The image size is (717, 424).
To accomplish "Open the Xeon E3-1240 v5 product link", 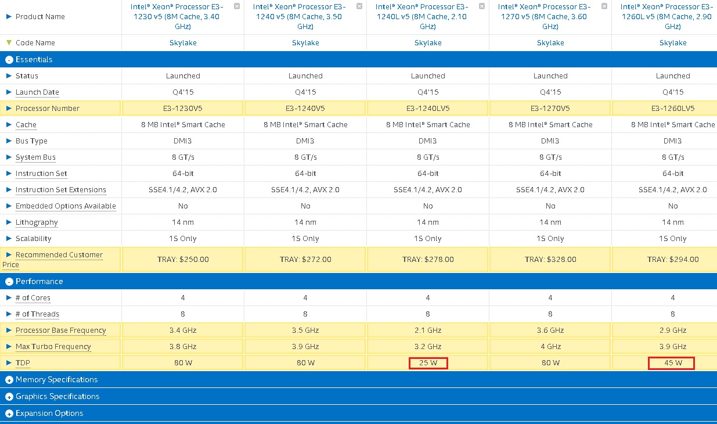I will coord(300,17).
